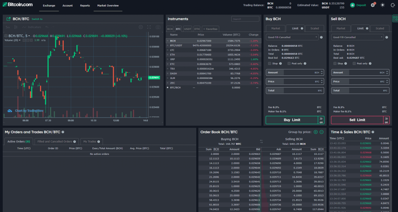The height and width of the screenshot is (212, 398).
Task: Swap Buying and Selling order book sides
Action: 262,141
